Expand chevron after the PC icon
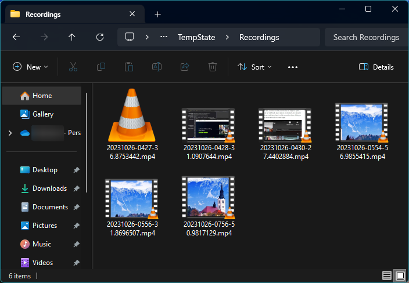Viewport: 409px width, 283px height. [x=147, y=37]
